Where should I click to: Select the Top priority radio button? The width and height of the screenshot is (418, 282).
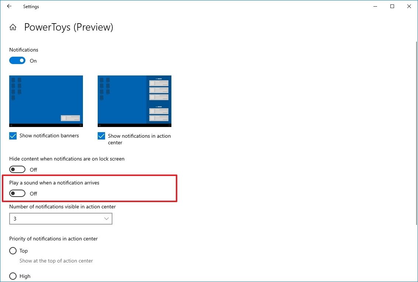(x=13, y=251)
